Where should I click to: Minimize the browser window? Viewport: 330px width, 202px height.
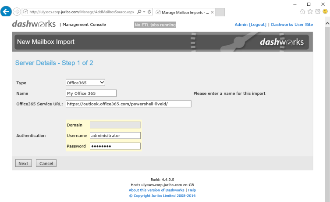295,4
